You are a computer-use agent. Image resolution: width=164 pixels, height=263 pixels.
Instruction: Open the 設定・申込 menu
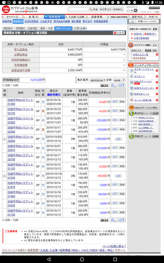click(x=137, y=17)
